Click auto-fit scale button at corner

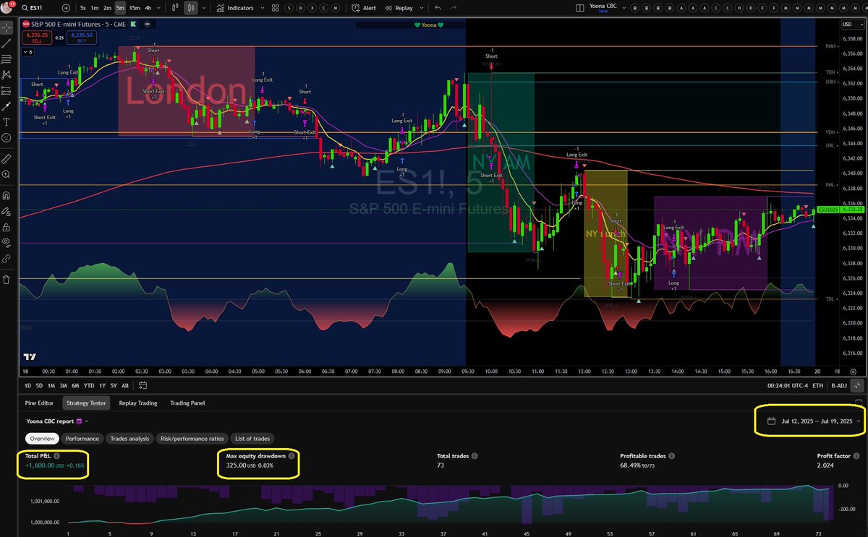pos(859,385)
